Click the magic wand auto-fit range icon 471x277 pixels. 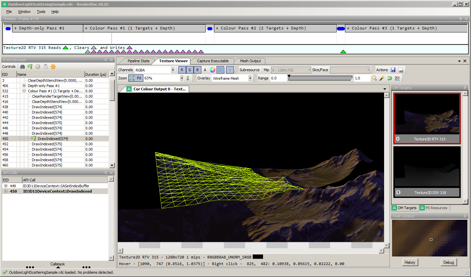(x=382, y=78)
